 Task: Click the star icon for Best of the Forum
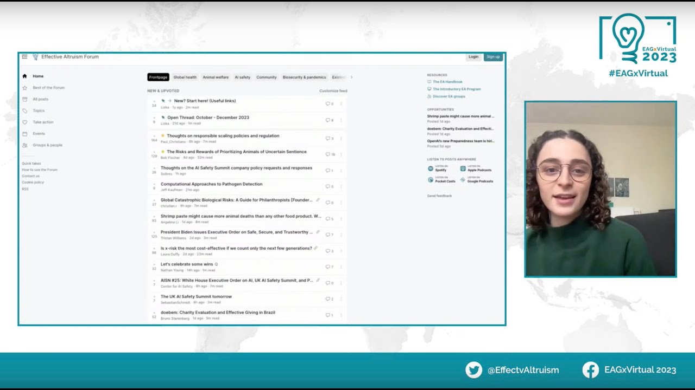(24, 88)
